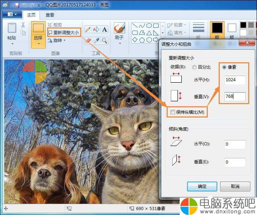The height and width of the screenshot is (215, 257).
Task: Choose the diamond shape
Action: pos(135,40)
